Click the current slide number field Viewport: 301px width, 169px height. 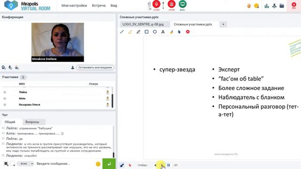pyautogui.click(x=168, y=165)
